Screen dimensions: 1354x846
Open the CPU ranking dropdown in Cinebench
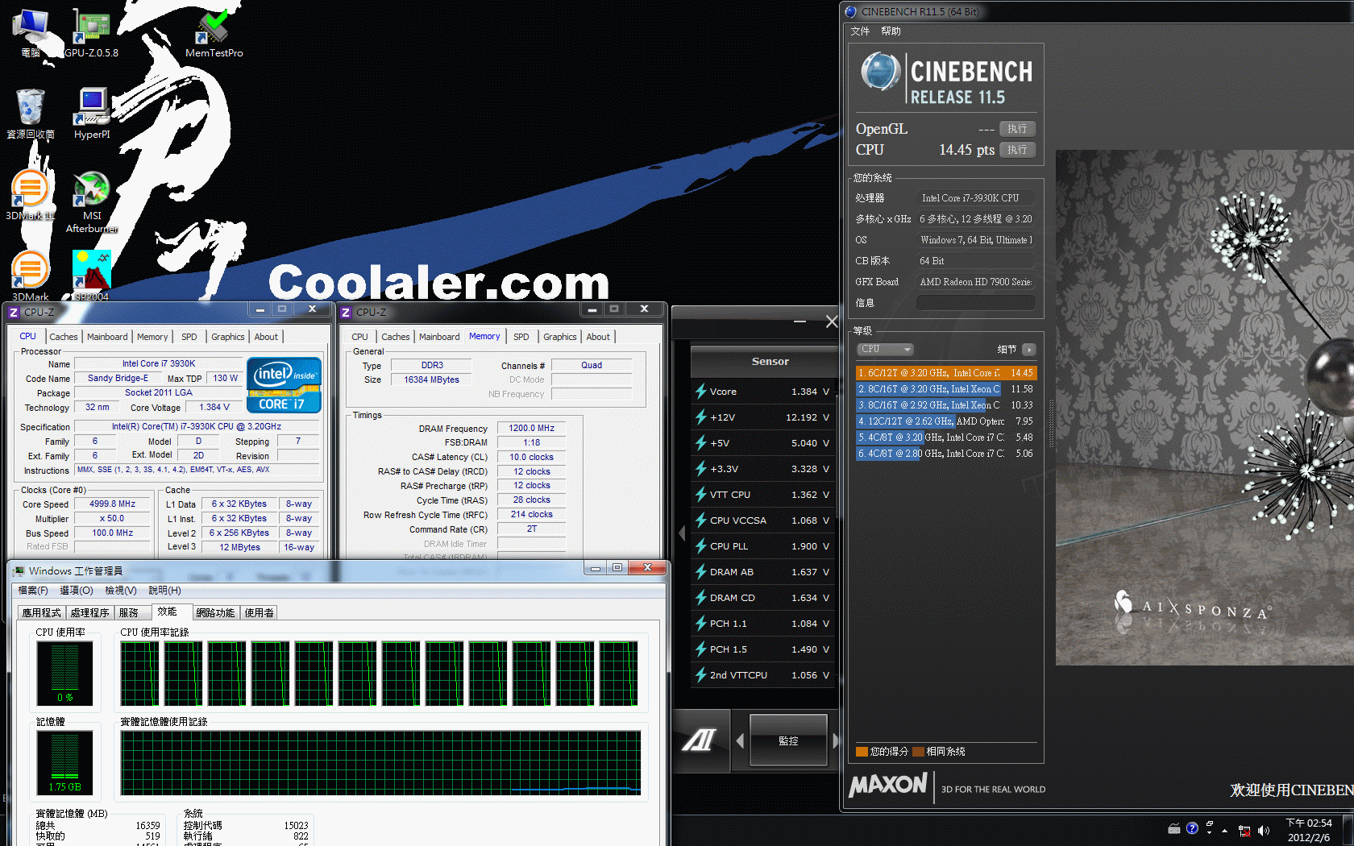coord(885,349)
